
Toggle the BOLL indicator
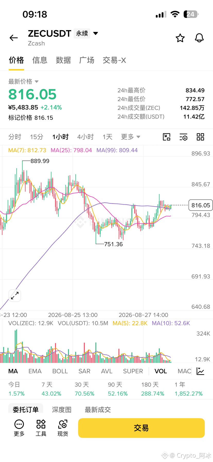click(x=60, y=371)
